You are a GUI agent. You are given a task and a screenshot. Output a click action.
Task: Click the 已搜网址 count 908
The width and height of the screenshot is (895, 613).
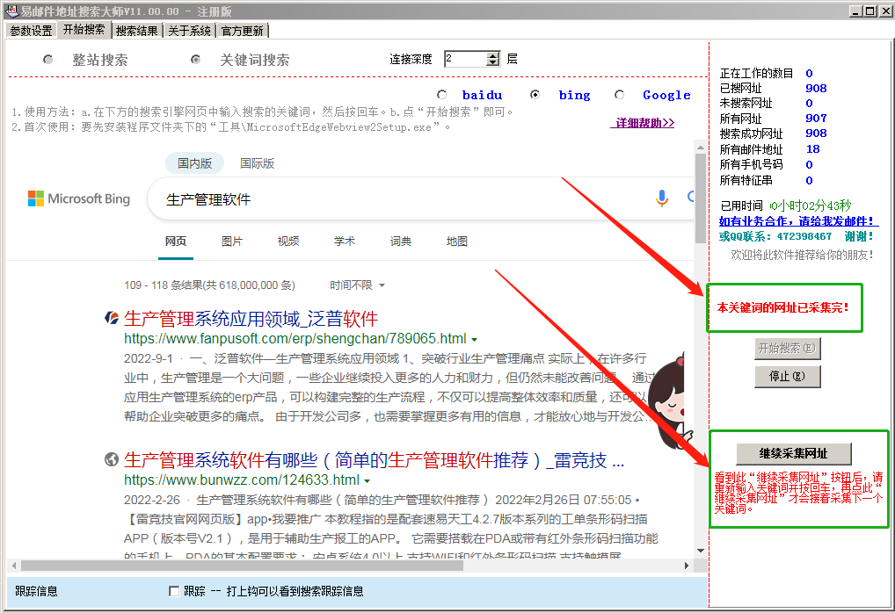pyautogui.click(x=816, y=89)
